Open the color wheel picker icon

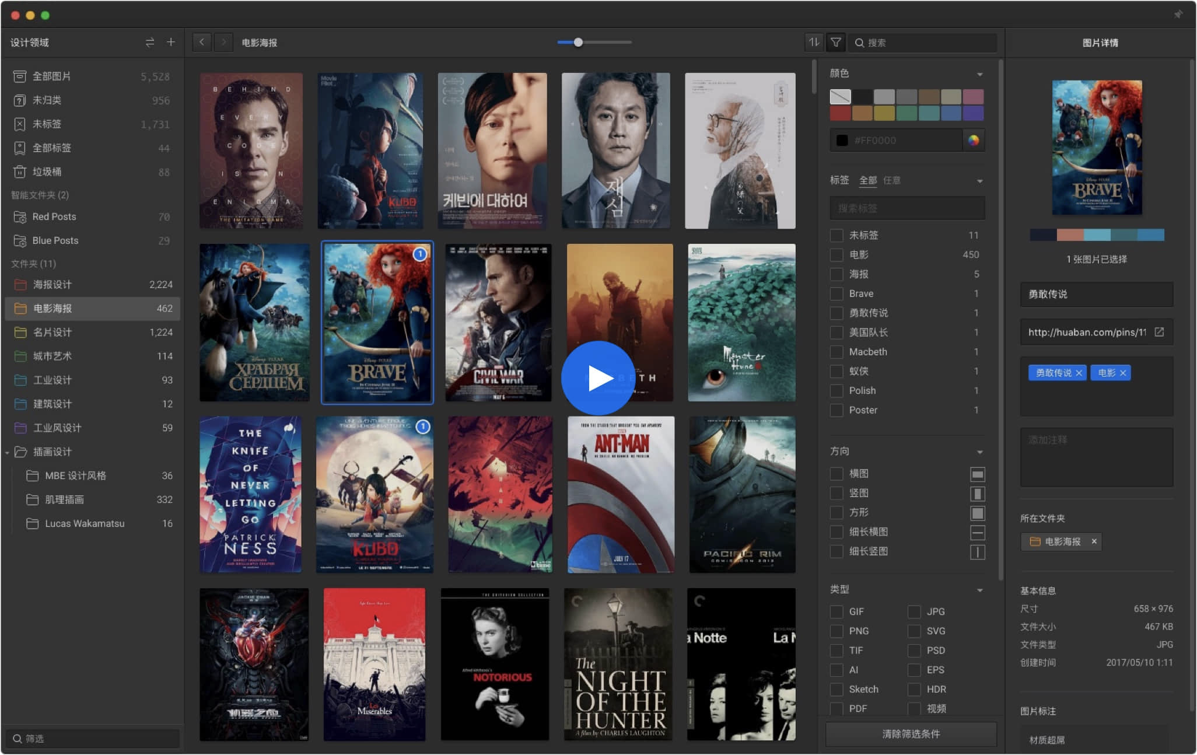pos(973,140)
